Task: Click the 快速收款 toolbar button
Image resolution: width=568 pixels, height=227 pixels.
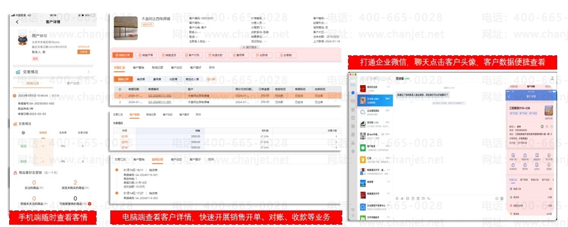Action: click(215, 55)
